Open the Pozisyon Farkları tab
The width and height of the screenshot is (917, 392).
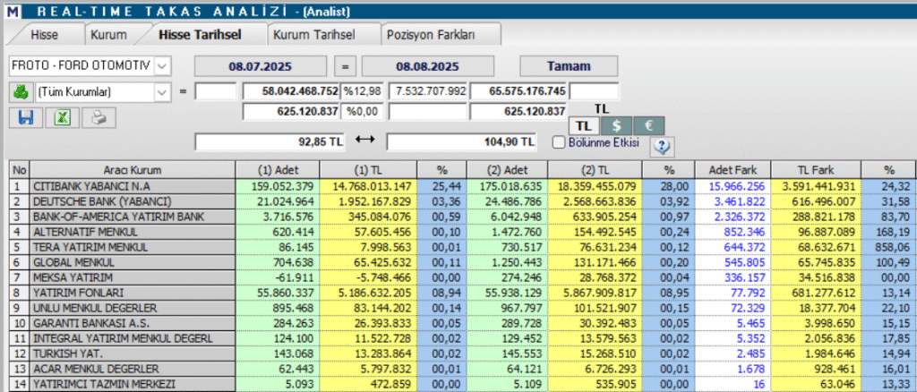pos(431,35)
